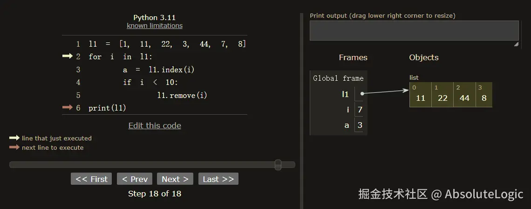Open the known limitations link
Image resolution: width=531 pixels, height=209 pixels.
[155, 26]
